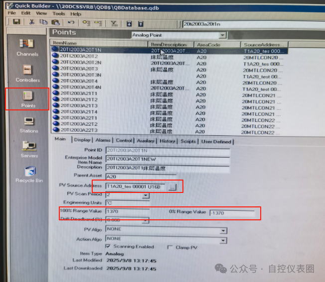Image resolution: width=325 pixels, height=282 pixels.
Task: Switch to the Alarms tab
Action: (103, 140)
